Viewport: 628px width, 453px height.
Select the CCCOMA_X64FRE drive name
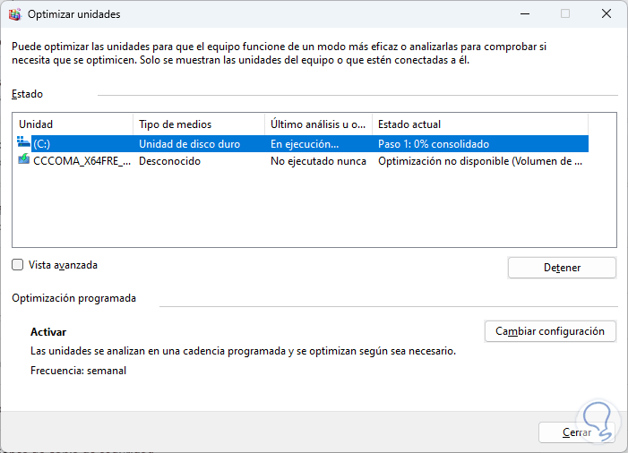(82, 161)
